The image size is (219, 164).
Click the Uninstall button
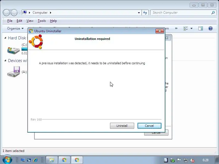(122, 126)
